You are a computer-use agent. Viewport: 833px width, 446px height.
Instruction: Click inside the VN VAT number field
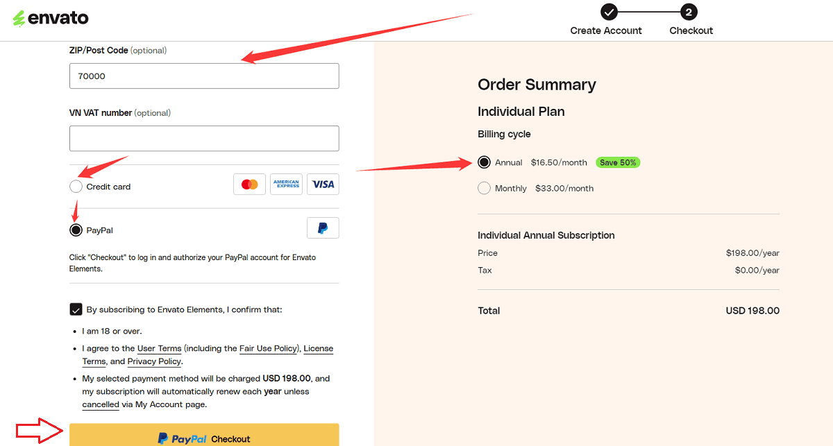[x=203, y=138]
